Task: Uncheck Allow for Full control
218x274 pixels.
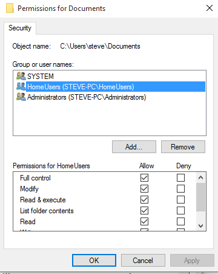Action: coord(144,178)
